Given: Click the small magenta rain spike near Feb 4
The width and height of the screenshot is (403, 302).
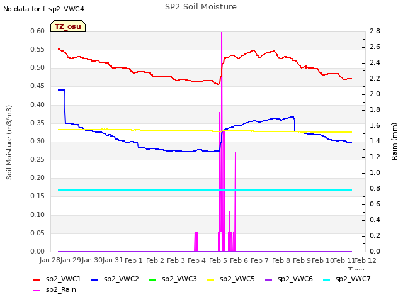Looking at the screenshot, I should [x=196, y=242].
